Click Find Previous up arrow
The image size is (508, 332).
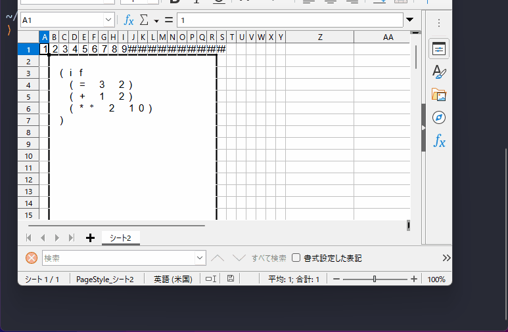coord(218,258)
